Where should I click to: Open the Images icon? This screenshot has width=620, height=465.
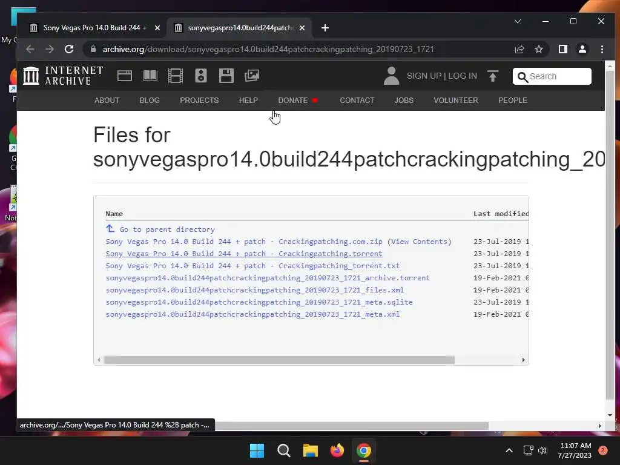tap(252, 76)
